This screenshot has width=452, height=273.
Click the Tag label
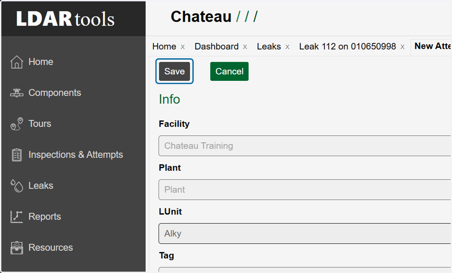point(166,256)
